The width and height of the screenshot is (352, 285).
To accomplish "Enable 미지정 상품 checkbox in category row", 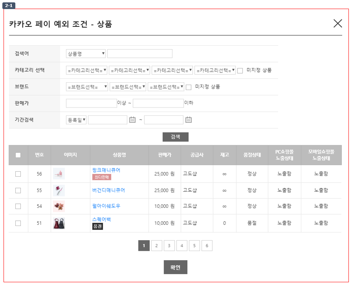I will point(240,70).
